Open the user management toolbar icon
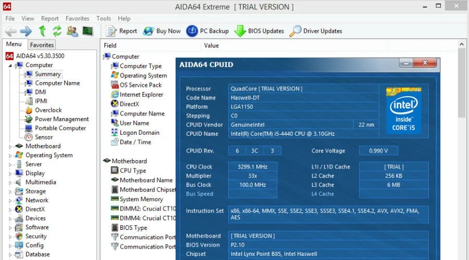 coord(72,31)
